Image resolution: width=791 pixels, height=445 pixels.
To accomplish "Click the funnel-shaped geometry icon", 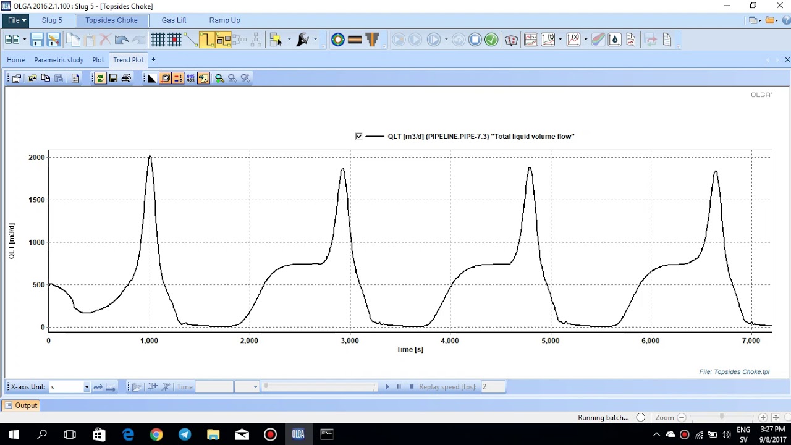I will (372, 40).
